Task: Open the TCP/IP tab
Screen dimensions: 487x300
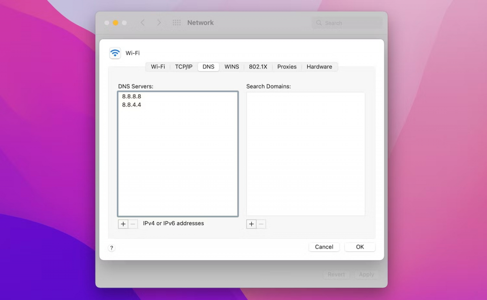Action: tap(184, 67)
